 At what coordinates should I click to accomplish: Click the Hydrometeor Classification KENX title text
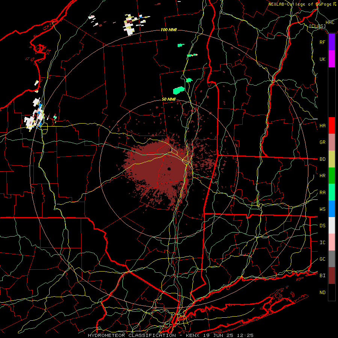pyautogui.click(x=171, y=335)
